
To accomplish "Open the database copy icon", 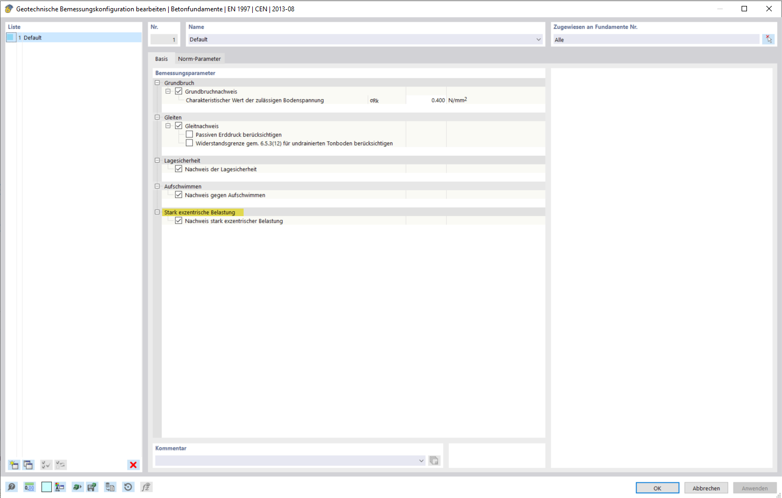I will point(110,487).
